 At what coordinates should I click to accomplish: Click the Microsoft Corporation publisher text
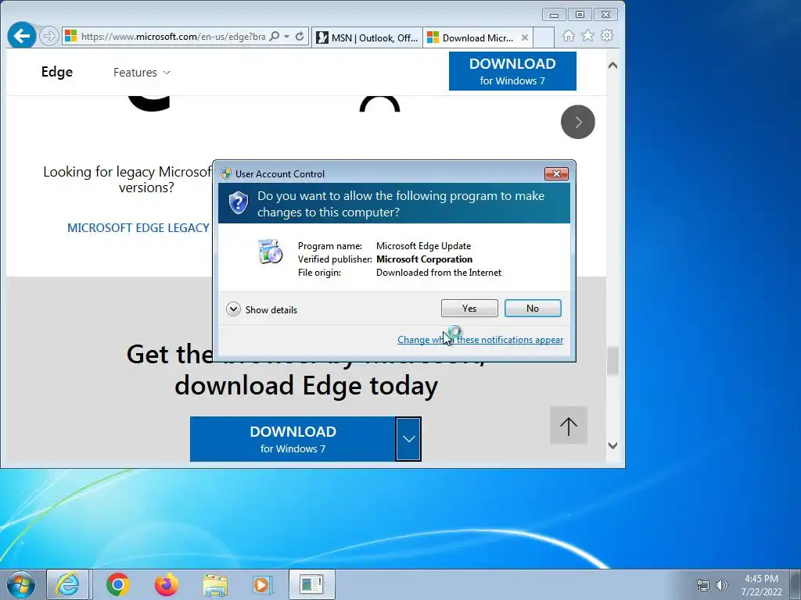425,259
